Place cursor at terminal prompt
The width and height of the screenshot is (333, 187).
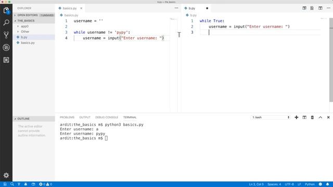click(x=106, y=138)
